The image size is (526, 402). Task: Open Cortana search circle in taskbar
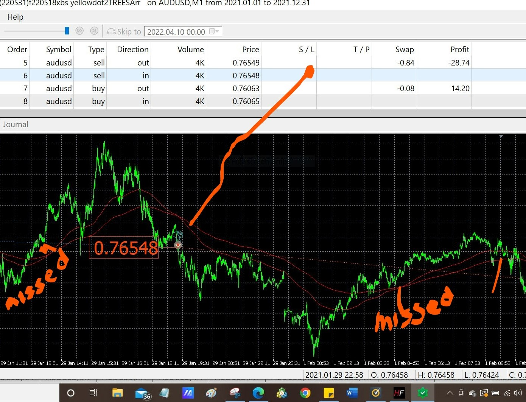71,393
